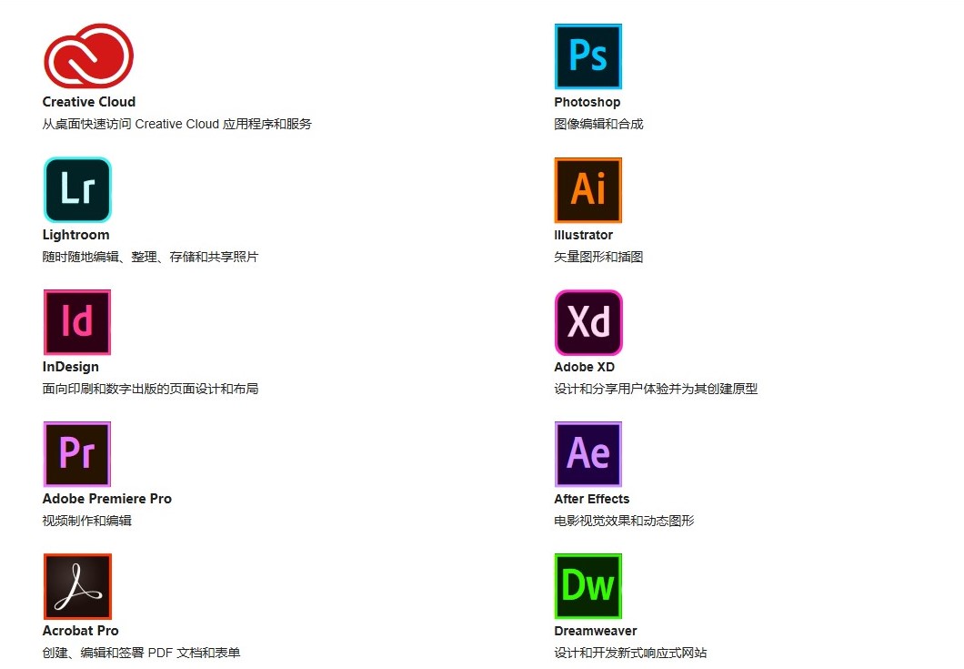Click the text "设计和开发新式响应式网站"
964x669 pixels.
click(x=631, y=653)
